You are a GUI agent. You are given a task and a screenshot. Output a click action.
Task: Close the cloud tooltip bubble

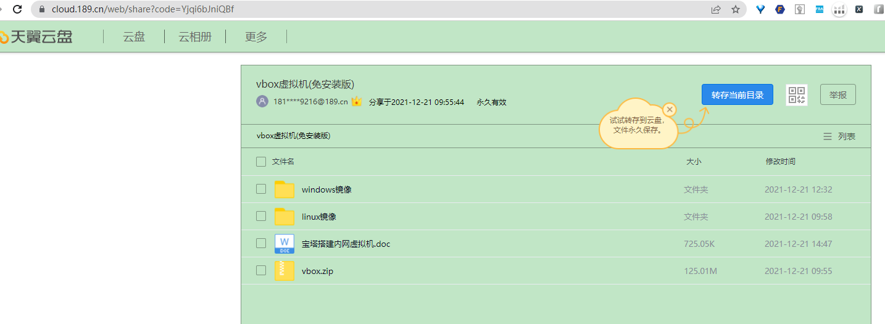[x=670, y=110]
